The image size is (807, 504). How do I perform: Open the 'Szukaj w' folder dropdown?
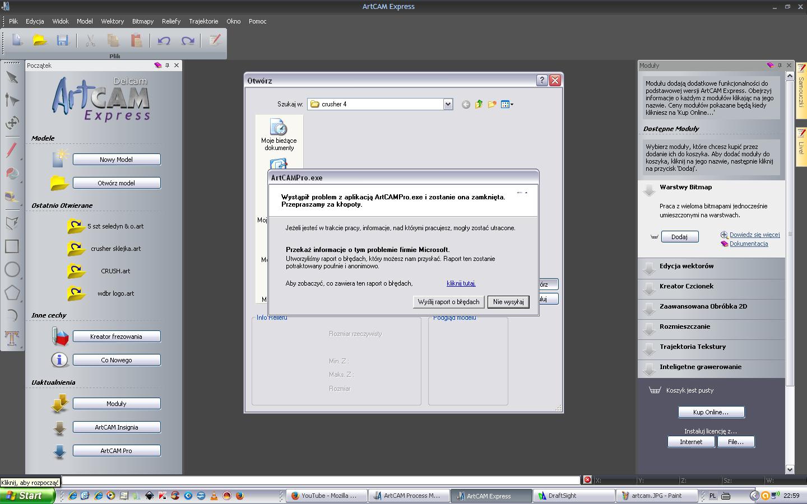pos(448,104)
